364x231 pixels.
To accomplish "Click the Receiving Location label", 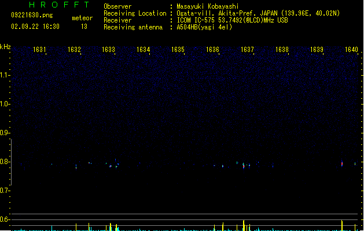I will point(135,13).
